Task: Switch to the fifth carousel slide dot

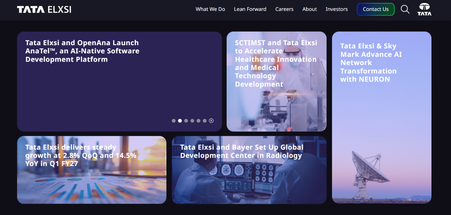Action: point(198,121)
